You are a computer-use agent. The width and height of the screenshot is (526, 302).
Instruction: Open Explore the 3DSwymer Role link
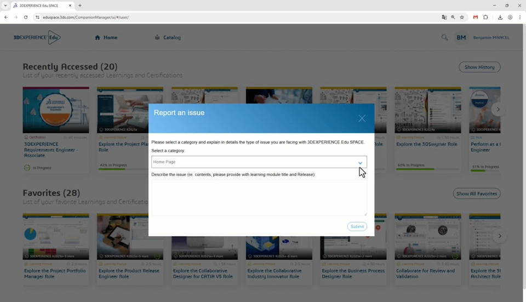pyautogui.click(x=427, y=144)
